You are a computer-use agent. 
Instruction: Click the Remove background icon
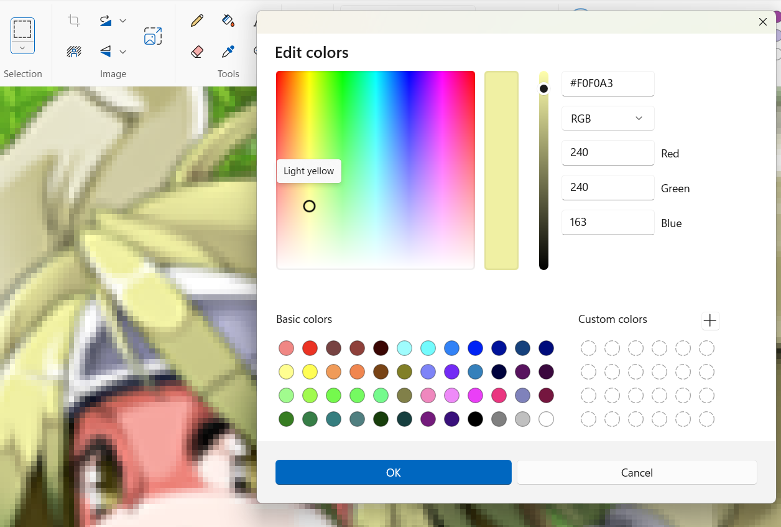74,51
